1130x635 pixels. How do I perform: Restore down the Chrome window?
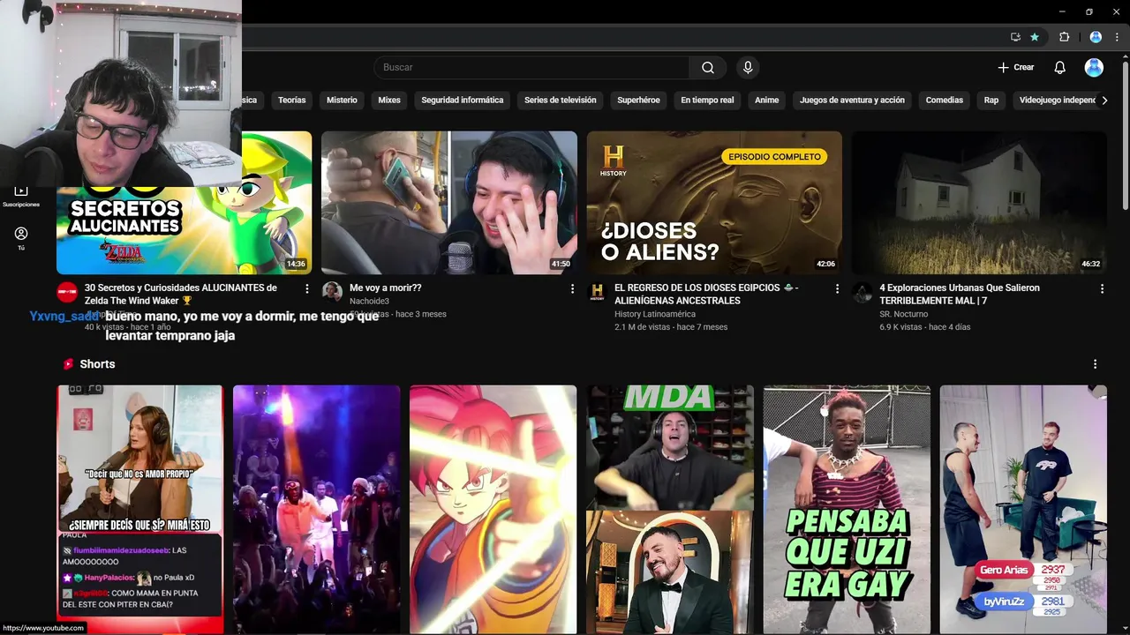1089,11
